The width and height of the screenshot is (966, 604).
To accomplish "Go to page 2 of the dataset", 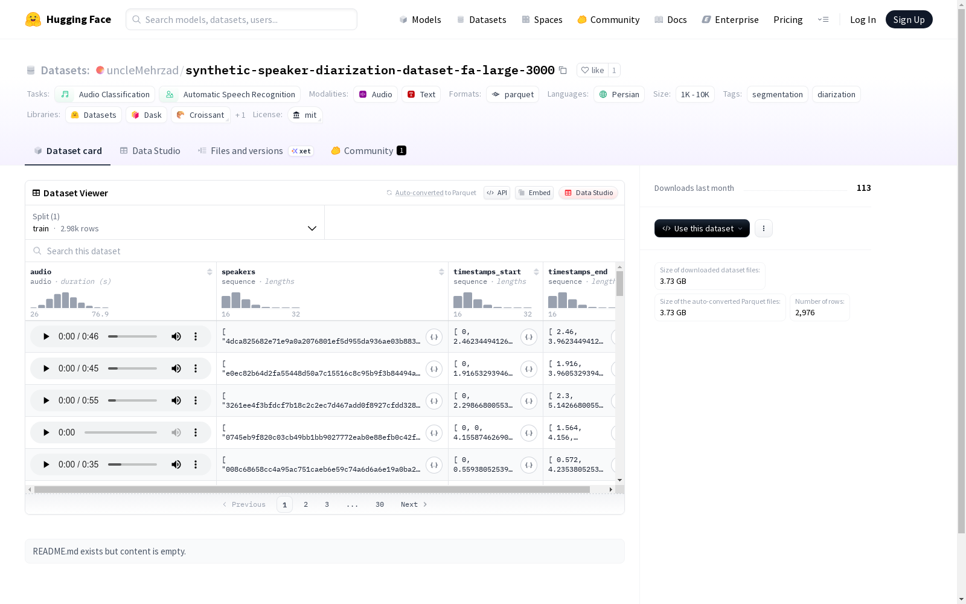I will coord(306,504).
